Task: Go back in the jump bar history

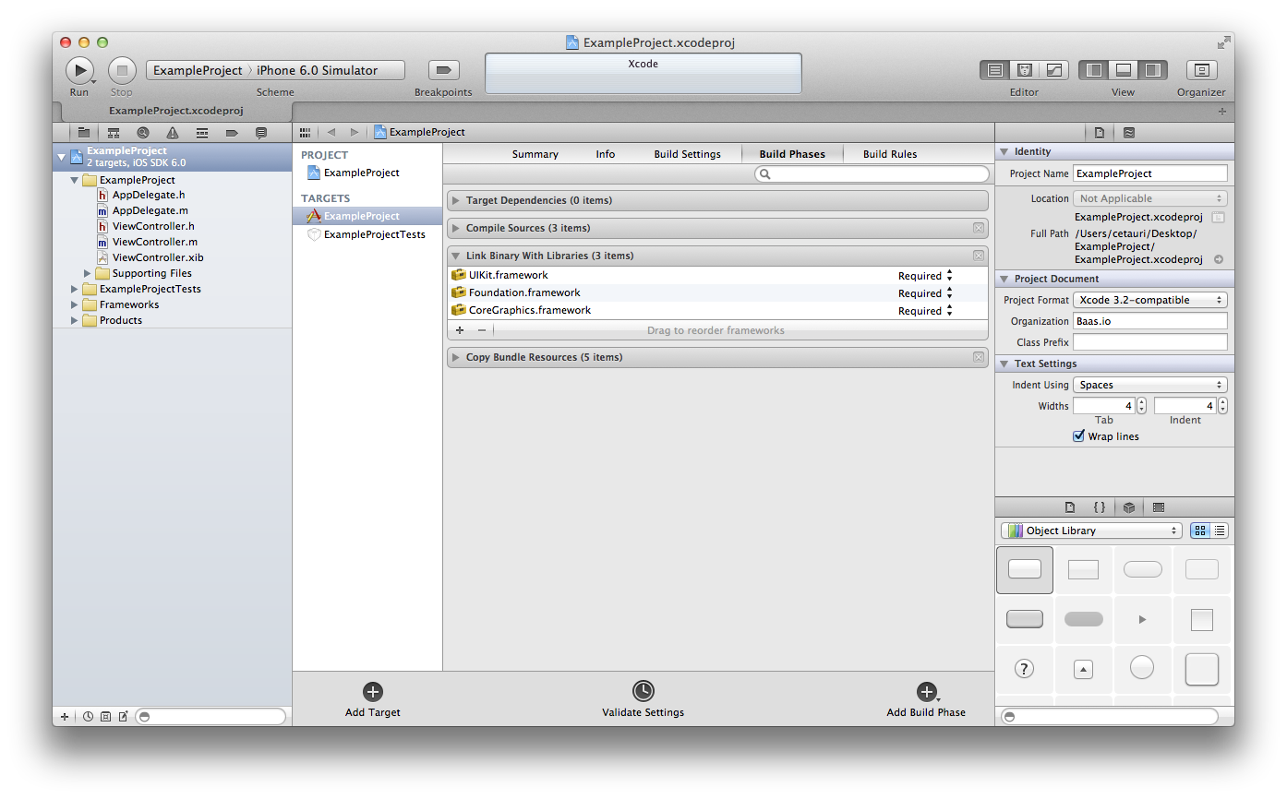Action: click(x=331, y=132)
